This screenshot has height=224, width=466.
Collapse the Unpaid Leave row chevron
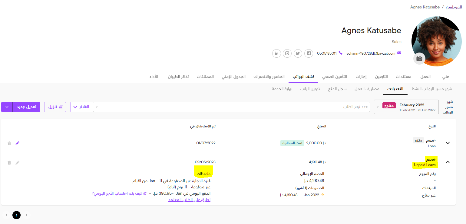point(448,162)
